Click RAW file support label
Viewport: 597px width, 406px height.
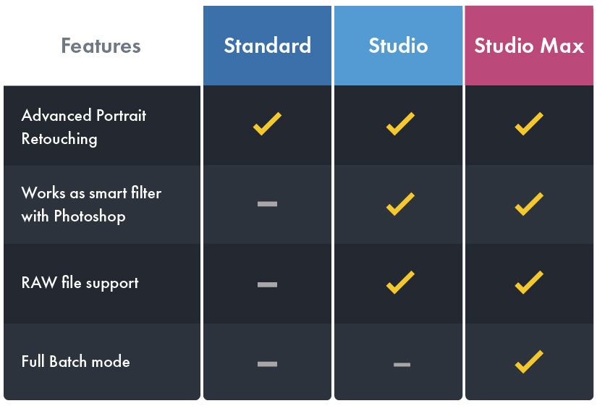pyautogui.click(x=80, y=283)
